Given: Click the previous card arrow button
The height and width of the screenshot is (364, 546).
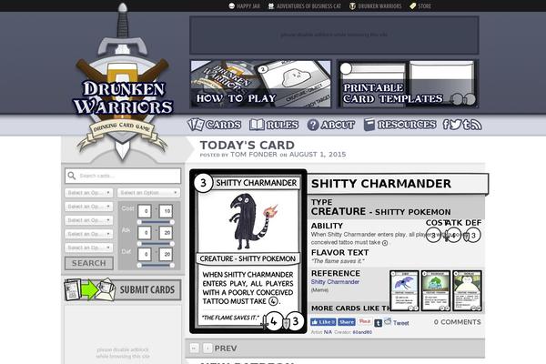Looking at the screenshot, I should coord(207,348).
